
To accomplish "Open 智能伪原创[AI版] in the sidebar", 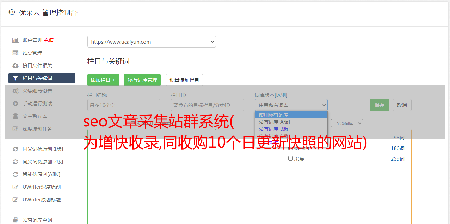I will [42, 174].
